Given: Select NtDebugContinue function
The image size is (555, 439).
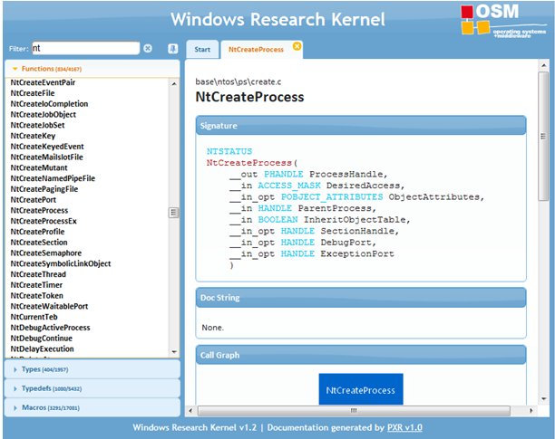Looking at the screenshot, I should click(x=42, y=338).
